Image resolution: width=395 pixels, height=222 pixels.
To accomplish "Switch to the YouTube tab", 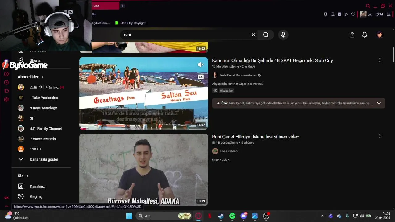I will [105, 6].
